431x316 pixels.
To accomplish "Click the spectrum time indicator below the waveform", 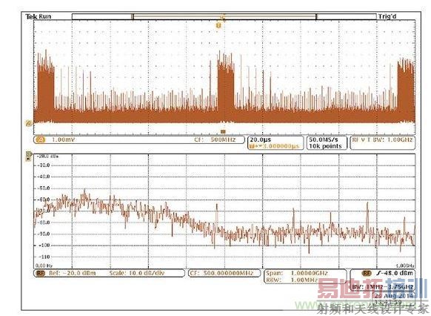I will click(x=223, y=132).
